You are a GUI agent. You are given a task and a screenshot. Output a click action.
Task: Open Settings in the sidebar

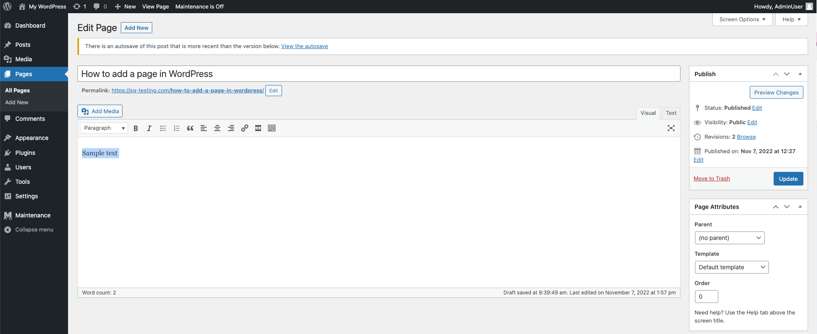(x=34, y=196)
